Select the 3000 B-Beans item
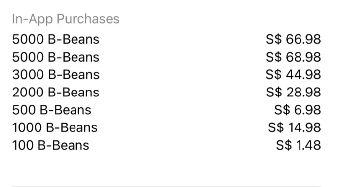This screenshot has width=338, height=187. 166,75
